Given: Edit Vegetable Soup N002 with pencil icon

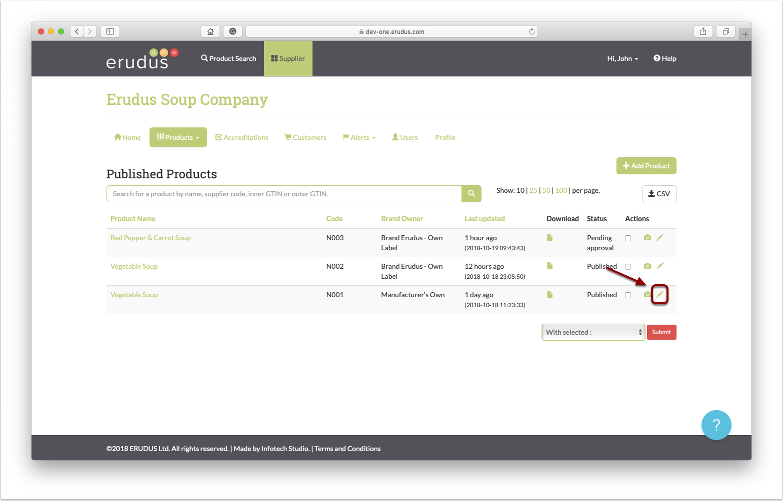Looking at the screenshot, I should click(x=660, y=266).
